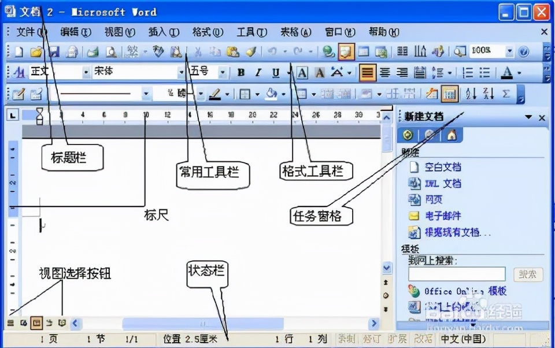Enable right alignment
The image size is (555, 348).
click(402, 73)
